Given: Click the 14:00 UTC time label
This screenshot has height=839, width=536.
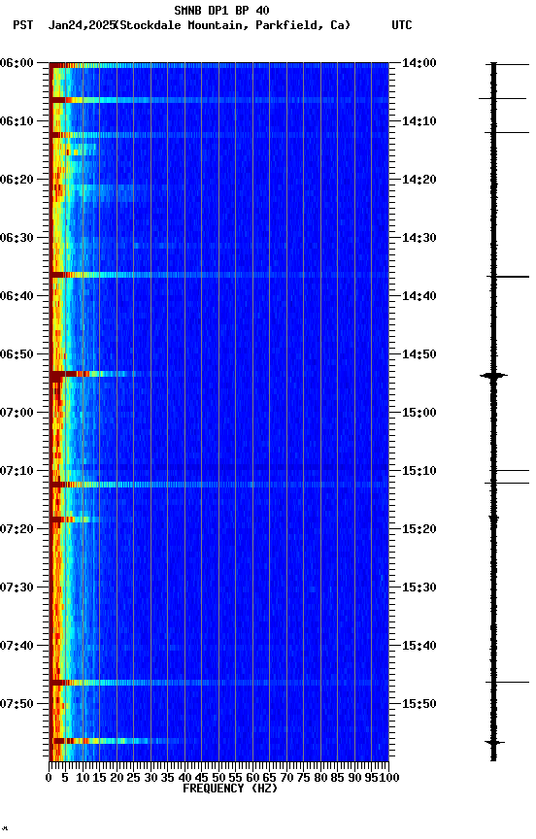Looking at the screenshot, I should [419, 63].
